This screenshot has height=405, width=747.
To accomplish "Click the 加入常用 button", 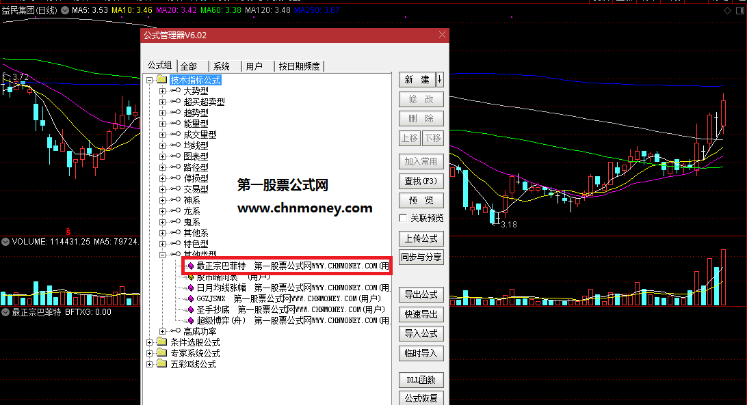I will pyautogui.click(x=421, y=161).
